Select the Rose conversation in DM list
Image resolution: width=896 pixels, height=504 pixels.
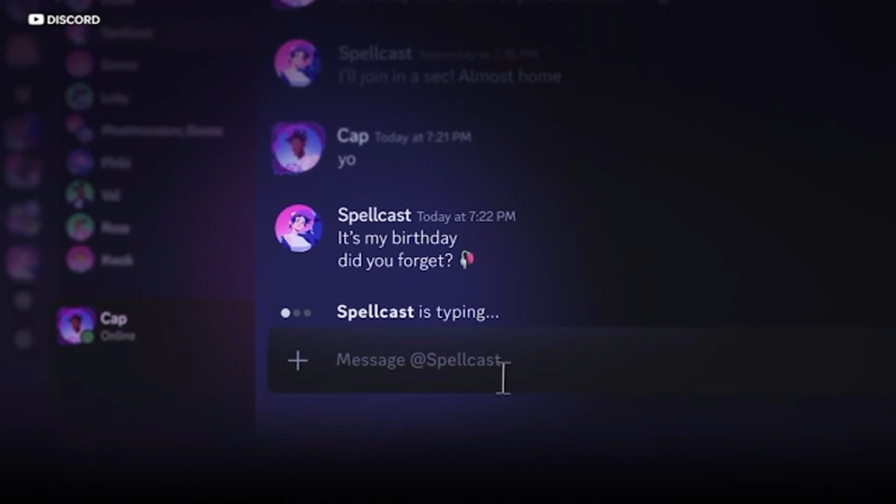115,227
